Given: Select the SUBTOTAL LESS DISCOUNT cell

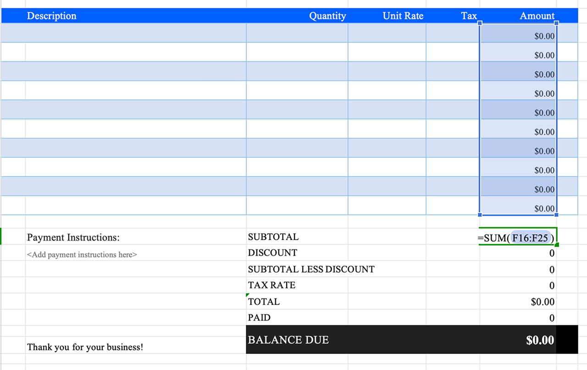Looking at the screenshot, I should click(311, 269).
